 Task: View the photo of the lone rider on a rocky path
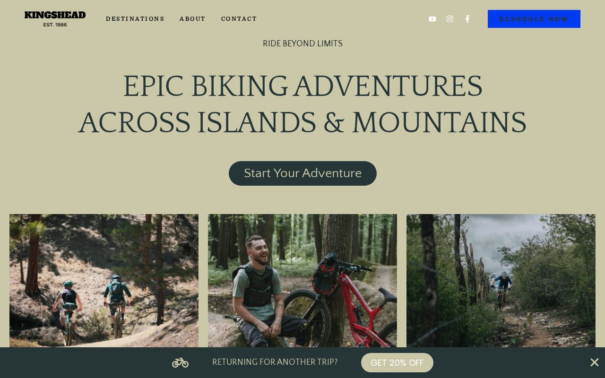pyautogui.click(x=501, y=281)
